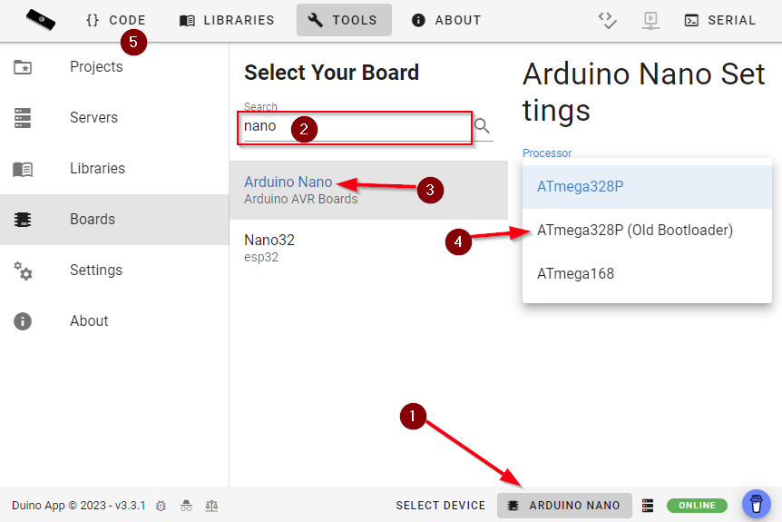Click the bug report icon in footer
Screen dimensions: 782x522
pyautogui.click(x=161, y=506)
